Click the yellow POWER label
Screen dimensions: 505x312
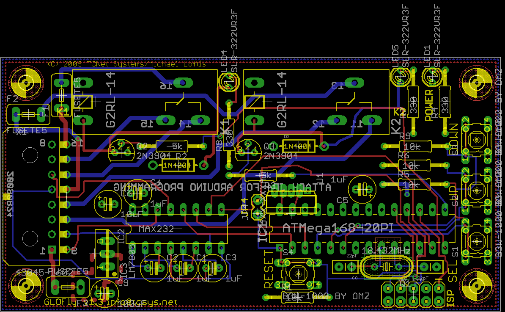point(429,105)
